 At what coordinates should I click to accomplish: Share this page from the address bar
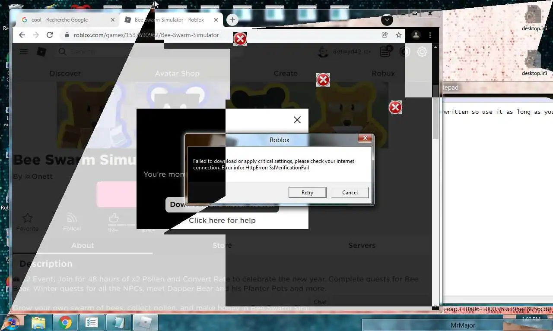point(385,35)
